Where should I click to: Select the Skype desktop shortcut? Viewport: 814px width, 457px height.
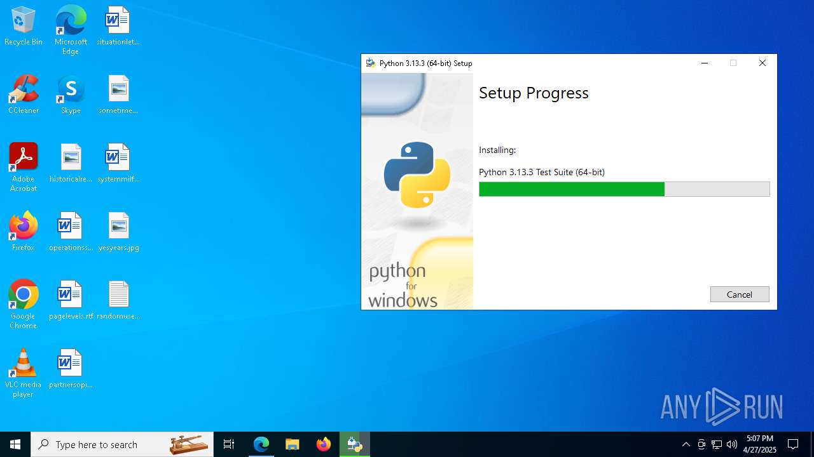(71, 95)
